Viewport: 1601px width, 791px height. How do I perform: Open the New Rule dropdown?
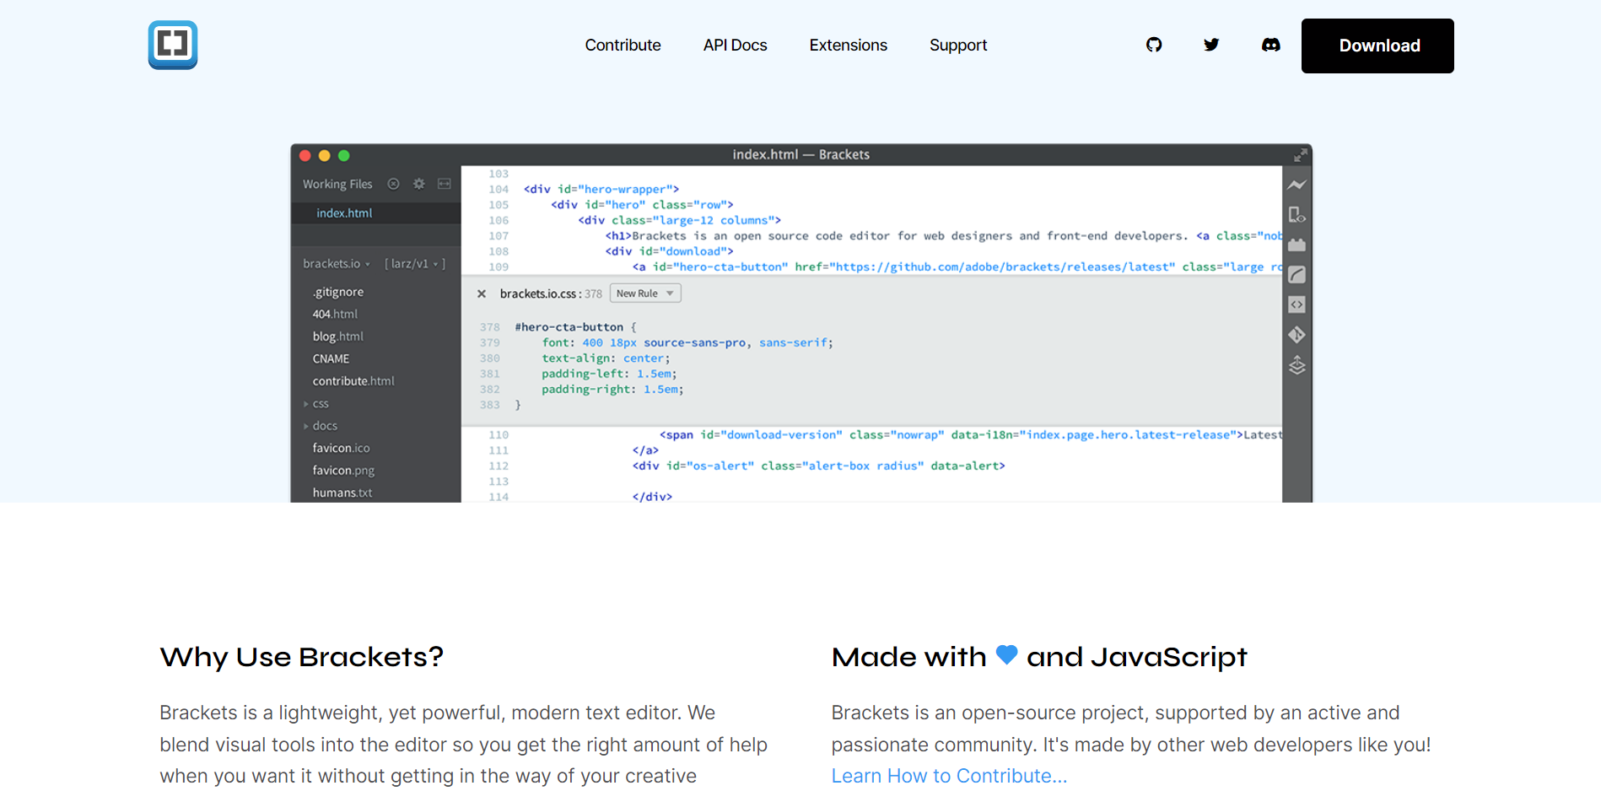pos(645,293)
